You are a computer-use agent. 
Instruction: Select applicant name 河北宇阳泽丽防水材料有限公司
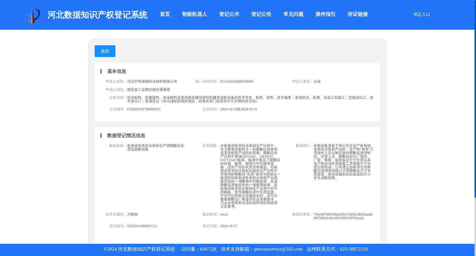click(x=152, y=81)
